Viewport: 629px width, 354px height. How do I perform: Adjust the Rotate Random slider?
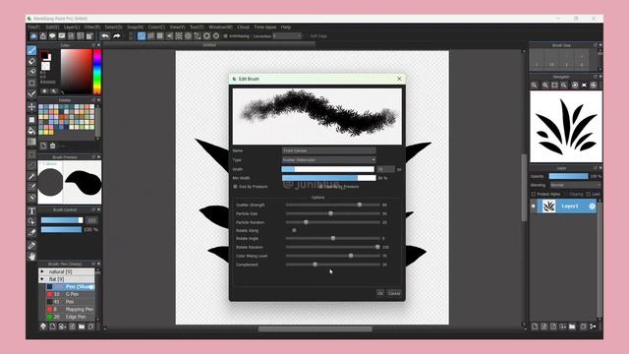coord(333,247)
